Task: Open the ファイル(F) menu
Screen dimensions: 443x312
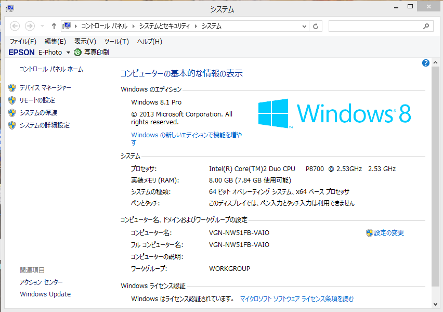Action: click(23, 42)
